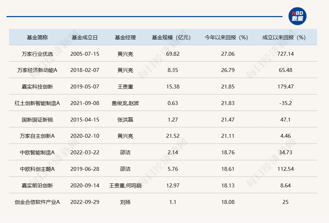Click fund name 嘉实前沿创新
The width and height of the screenshot is (329, 223).
(37, 185)
